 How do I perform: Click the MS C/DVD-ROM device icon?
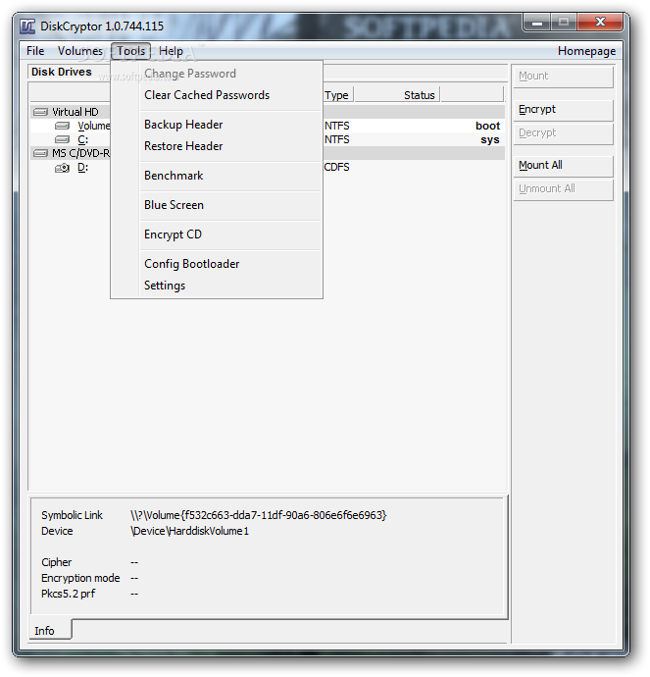coord(40,153)
